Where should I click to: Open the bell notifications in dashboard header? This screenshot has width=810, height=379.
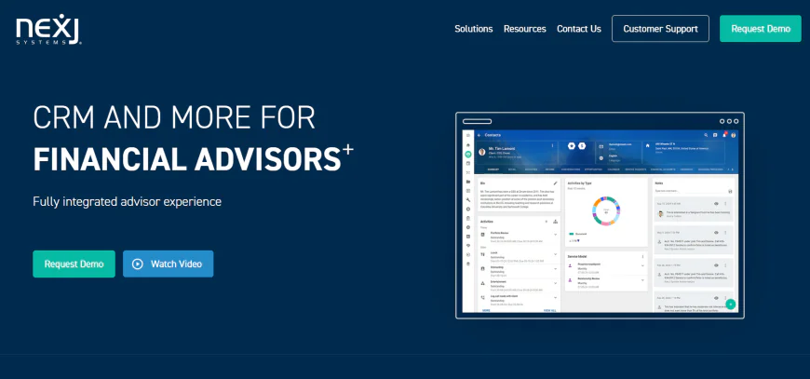[724, 135]
